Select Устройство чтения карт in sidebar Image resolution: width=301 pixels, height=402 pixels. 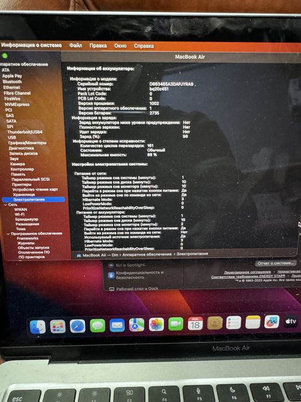tap(36, 190)
